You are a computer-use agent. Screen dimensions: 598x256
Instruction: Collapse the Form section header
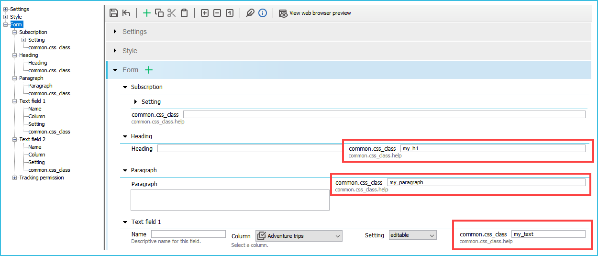(115, 70)
